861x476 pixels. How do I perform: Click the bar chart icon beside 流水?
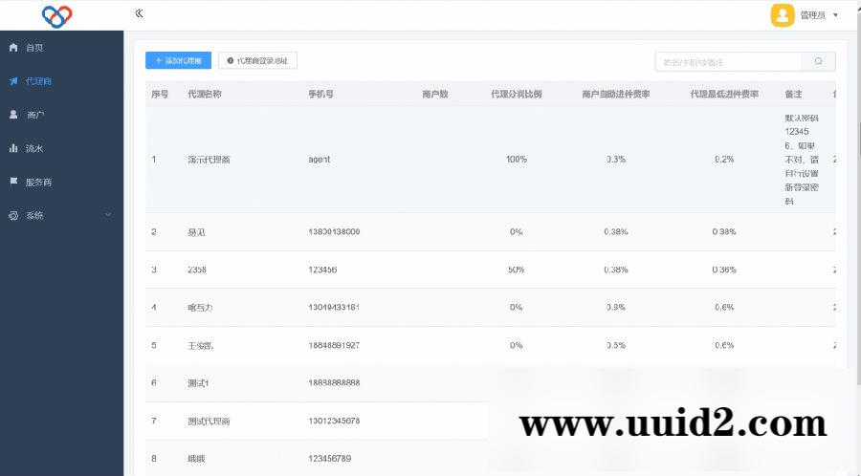point(13,148)
